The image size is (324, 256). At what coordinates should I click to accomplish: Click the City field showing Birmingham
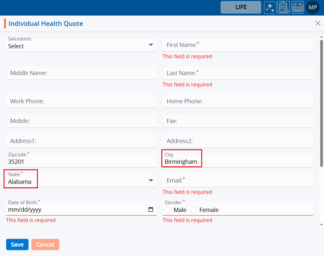click(x=237, y=161)
